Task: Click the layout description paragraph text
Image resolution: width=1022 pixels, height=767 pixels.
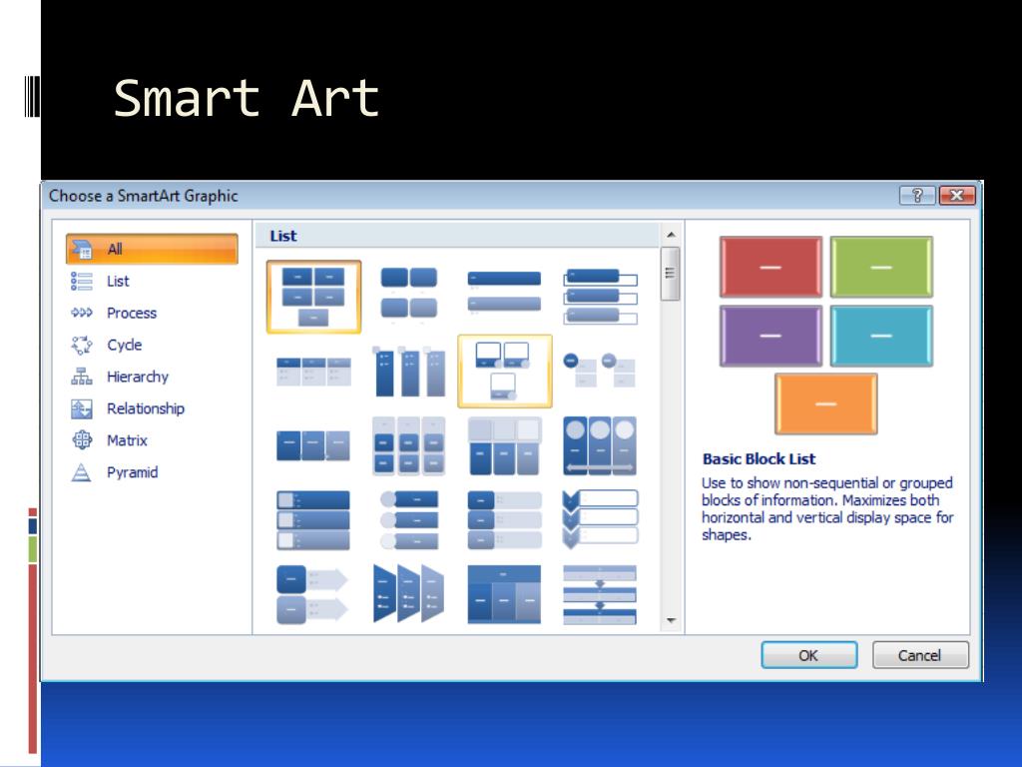Action: tap(827, 508)
